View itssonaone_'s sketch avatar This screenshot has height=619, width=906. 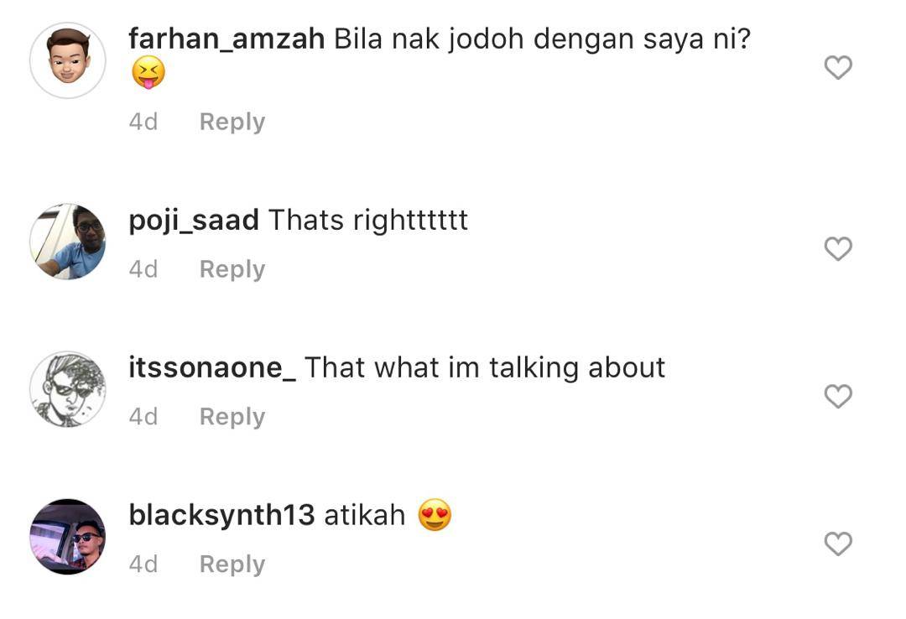68,389
